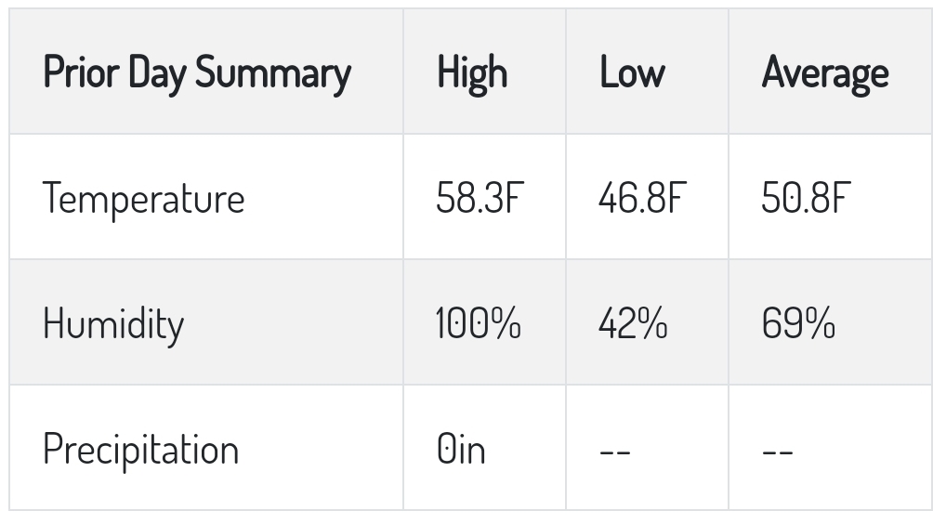Click the Prior Day Summary header

197,73
